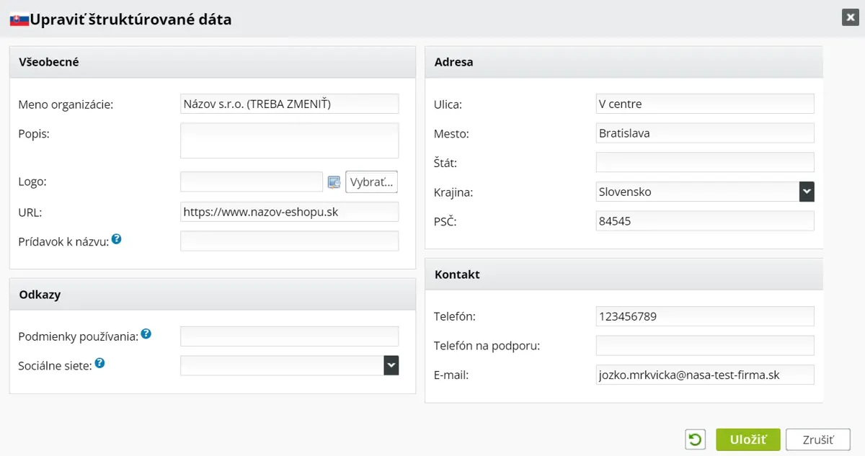Click the Adresa section header
865x456 pixels.
(x=624, y=62)
